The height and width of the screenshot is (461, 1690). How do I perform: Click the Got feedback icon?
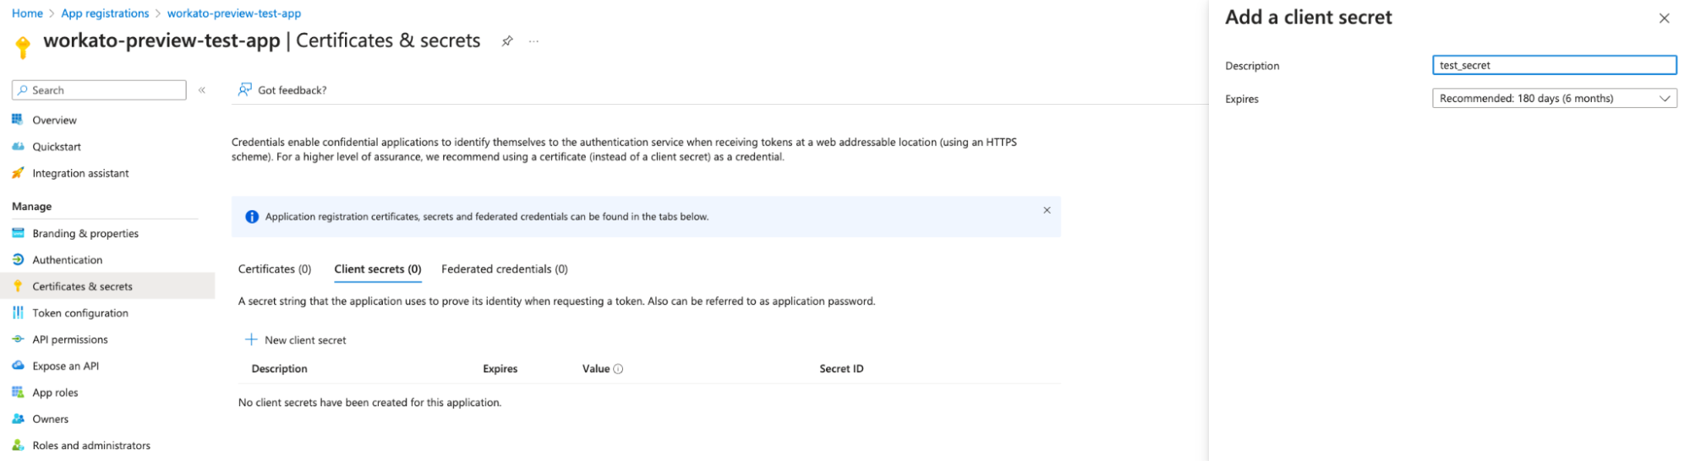245,89
